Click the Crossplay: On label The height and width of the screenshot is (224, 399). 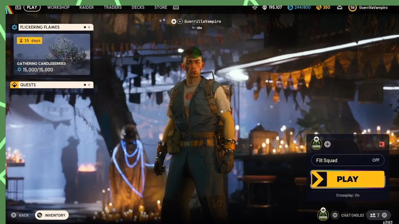click(348, 195)
